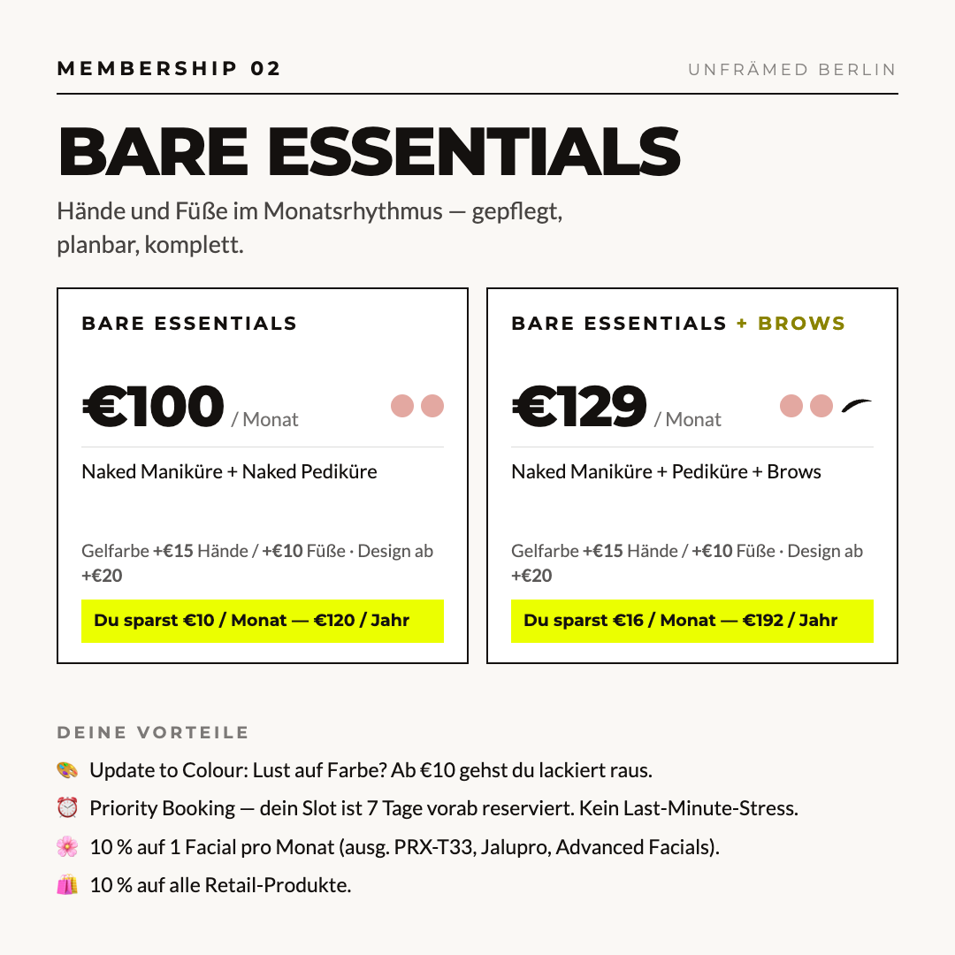Click 'Naked Maniküre + Naked Pediküre' text
This screenshot has height=955, width=955.
point(229,471)
